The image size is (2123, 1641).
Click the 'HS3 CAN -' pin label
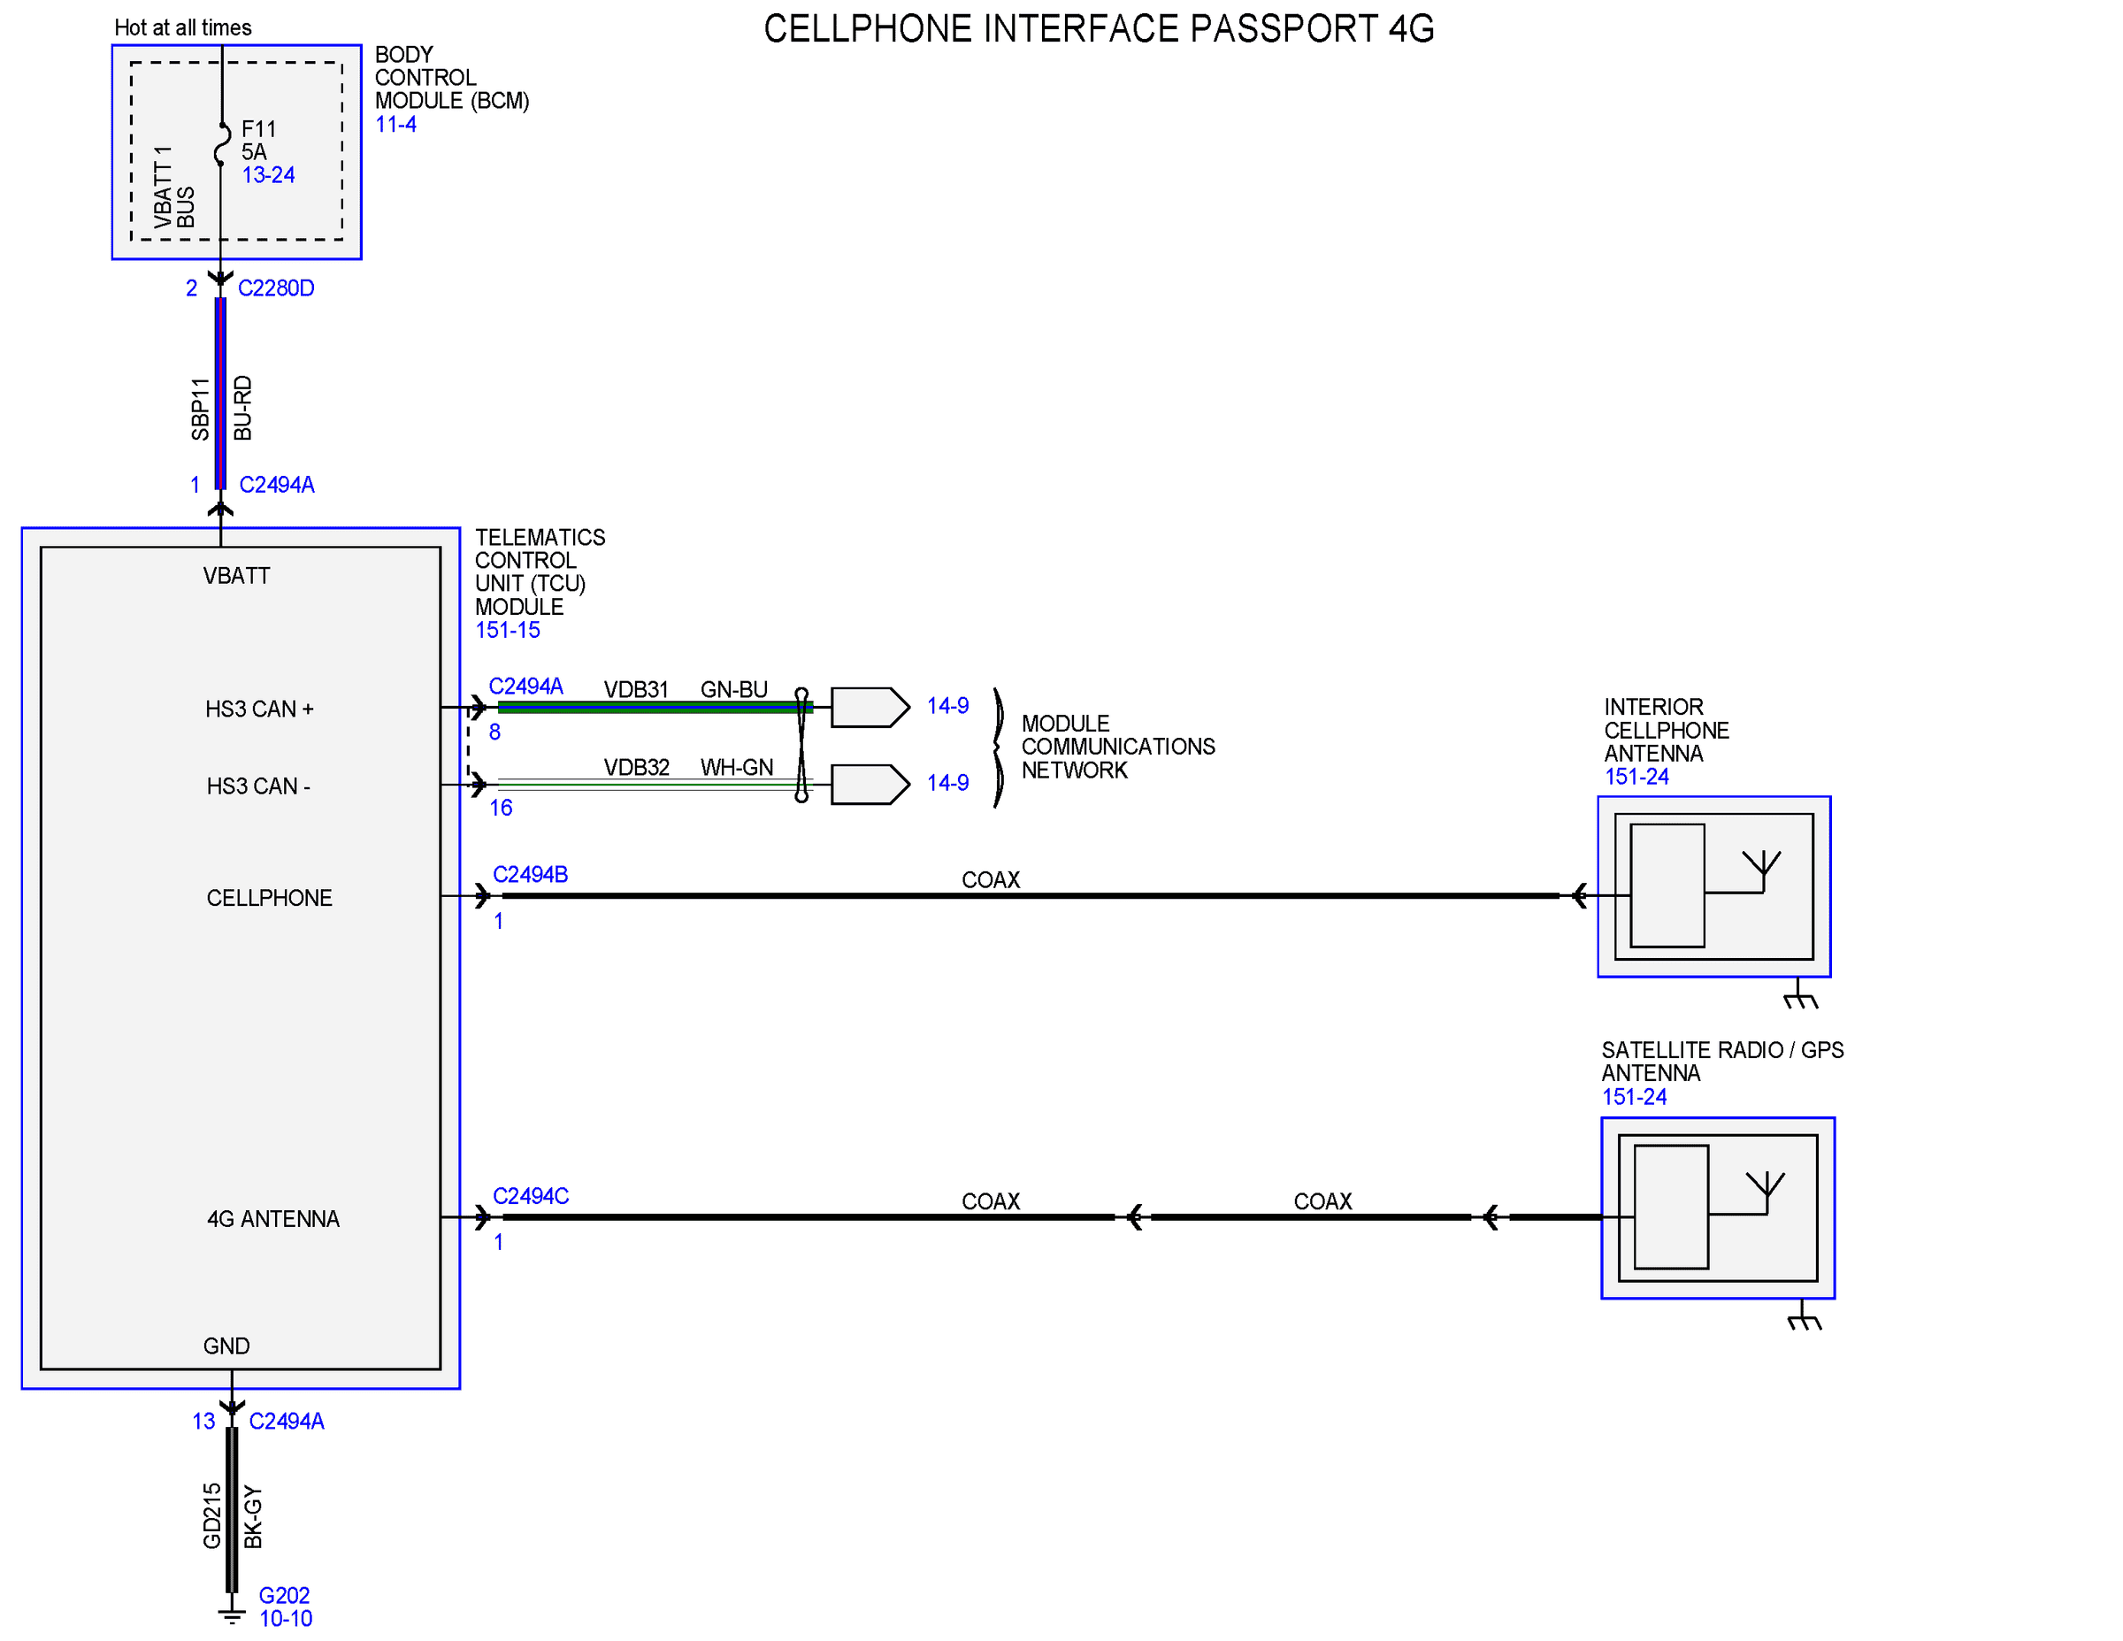click(258, 786)
